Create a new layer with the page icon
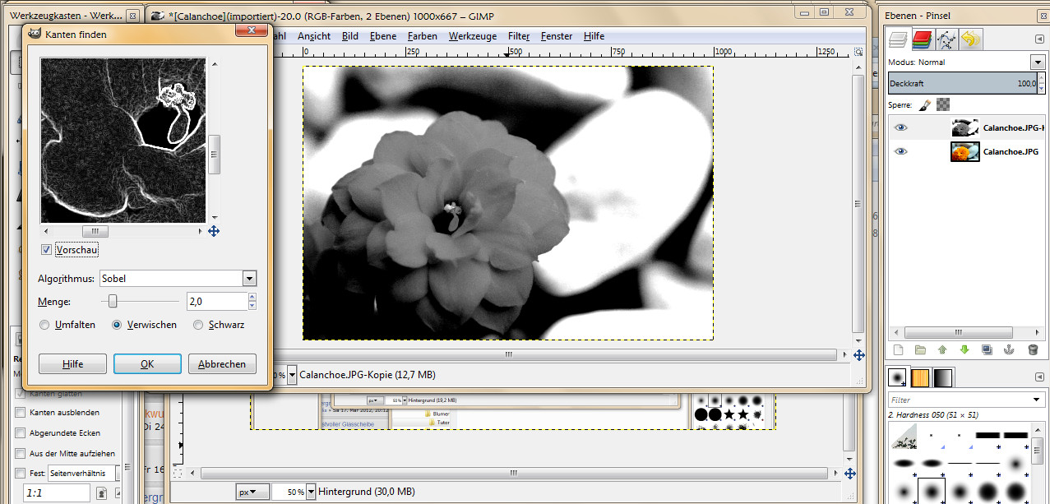The image size is (1050, 504). tap(899, 350)
